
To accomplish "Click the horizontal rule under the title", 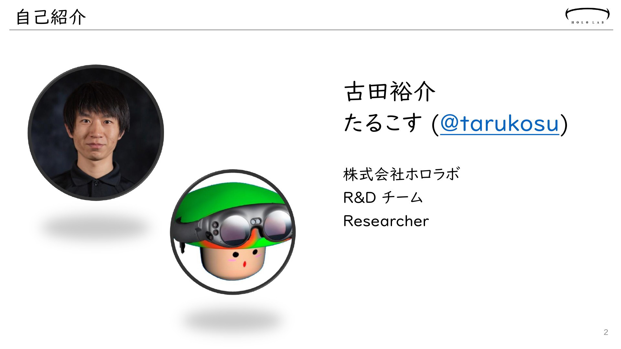I will [x=311, y=30].
